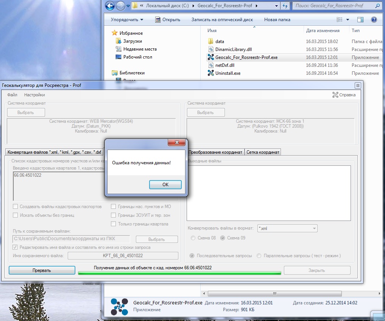
Task: Toggle Только границы квартала checkbox
Action: click(x=114, y=224)
